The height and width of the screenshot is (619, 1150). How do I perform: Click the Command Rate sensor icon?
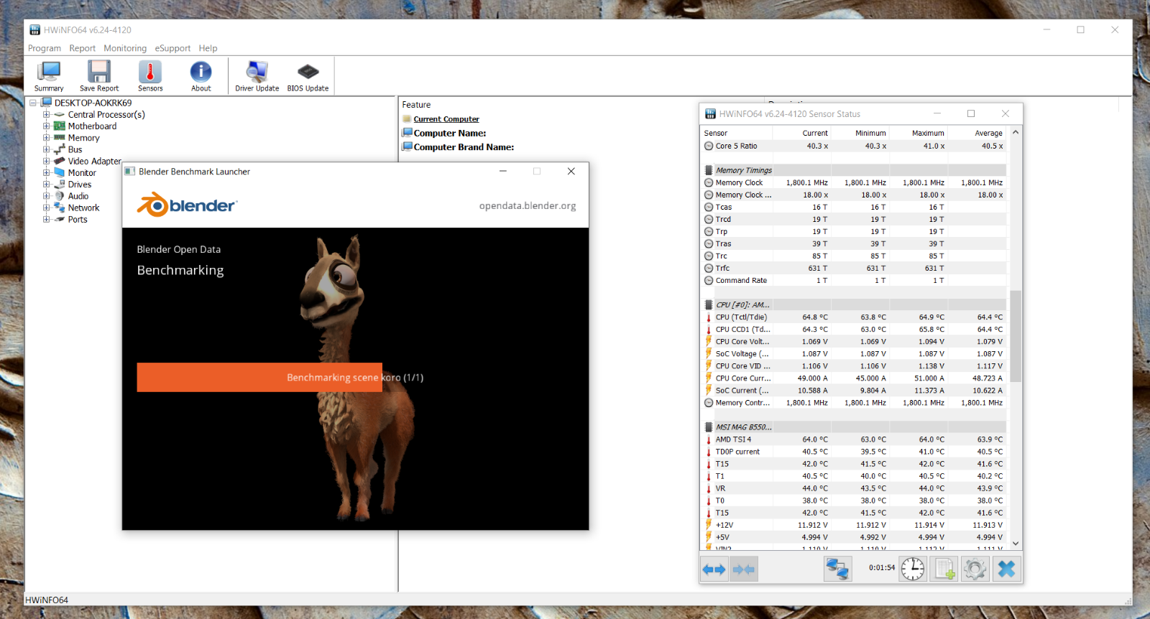pos(709,280)
